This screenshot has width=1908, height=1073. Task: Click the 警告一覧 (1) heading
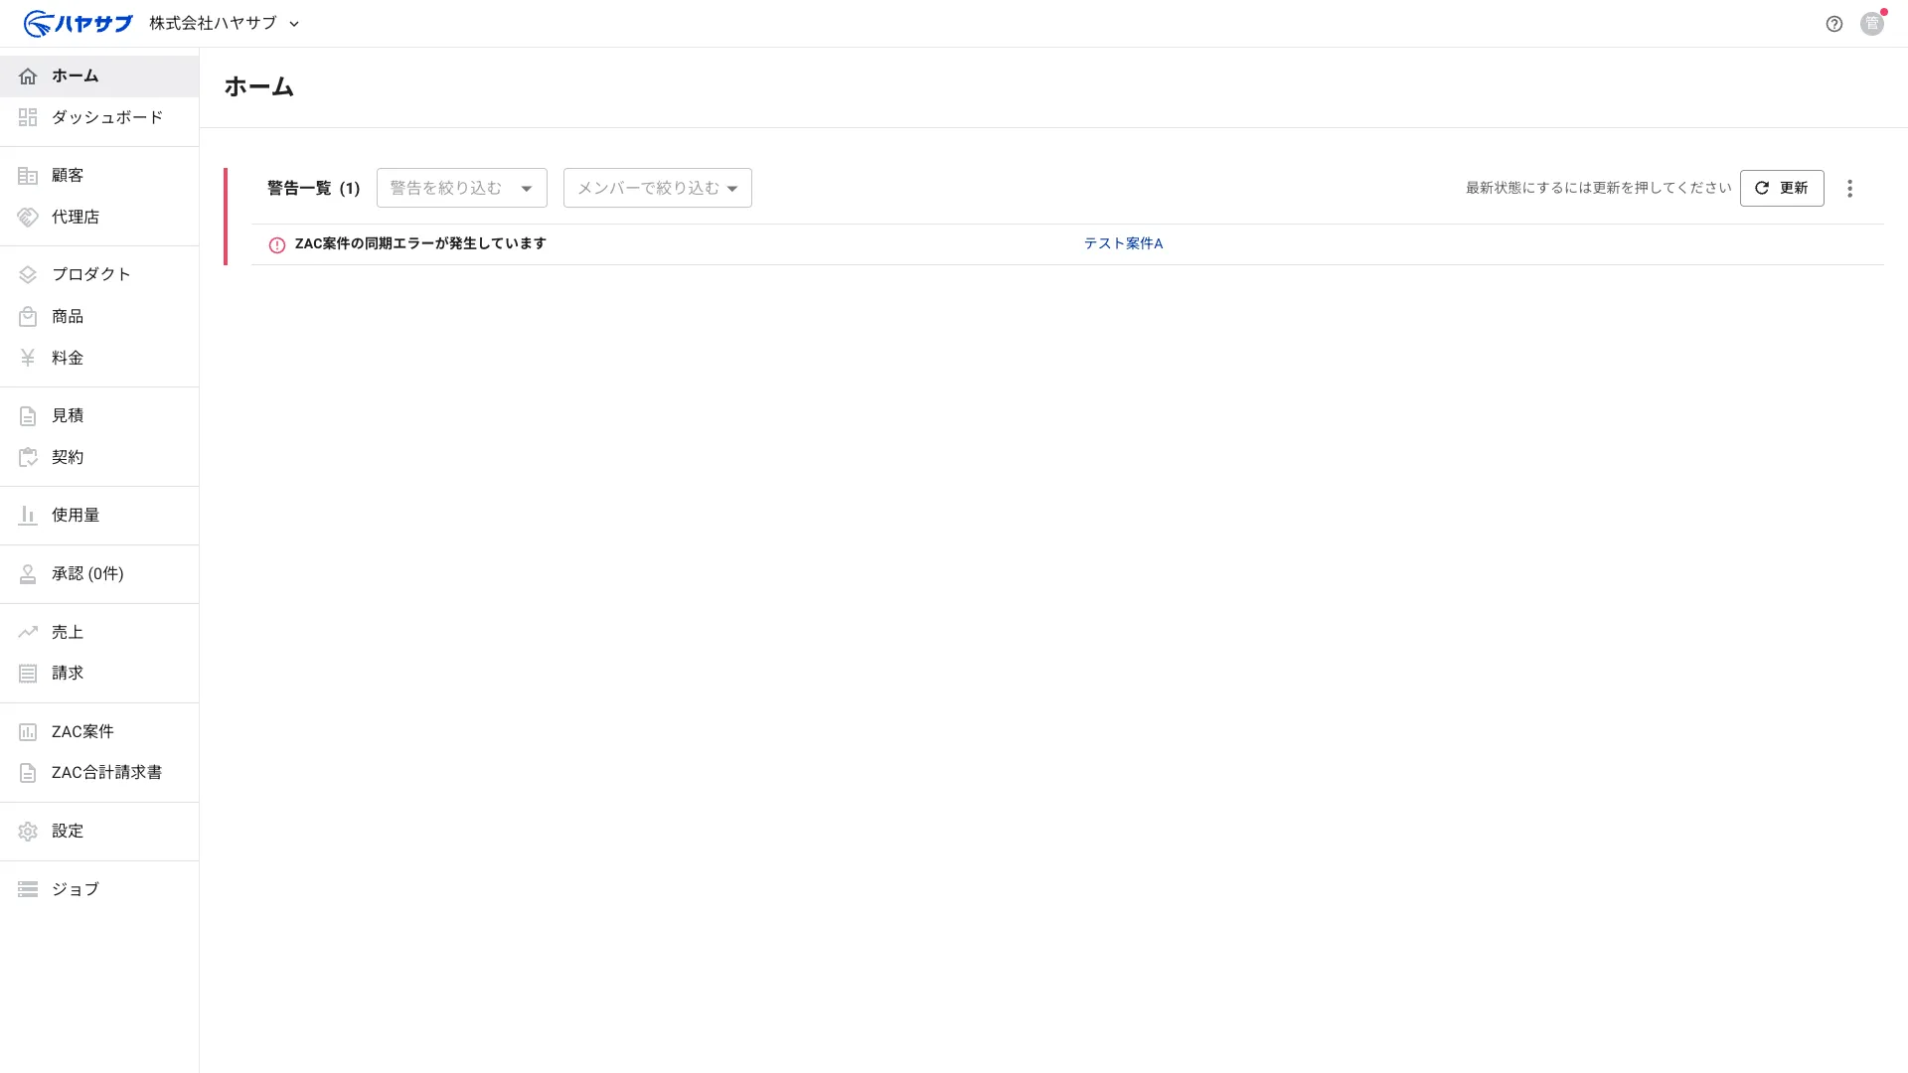(x=313, y=188)
